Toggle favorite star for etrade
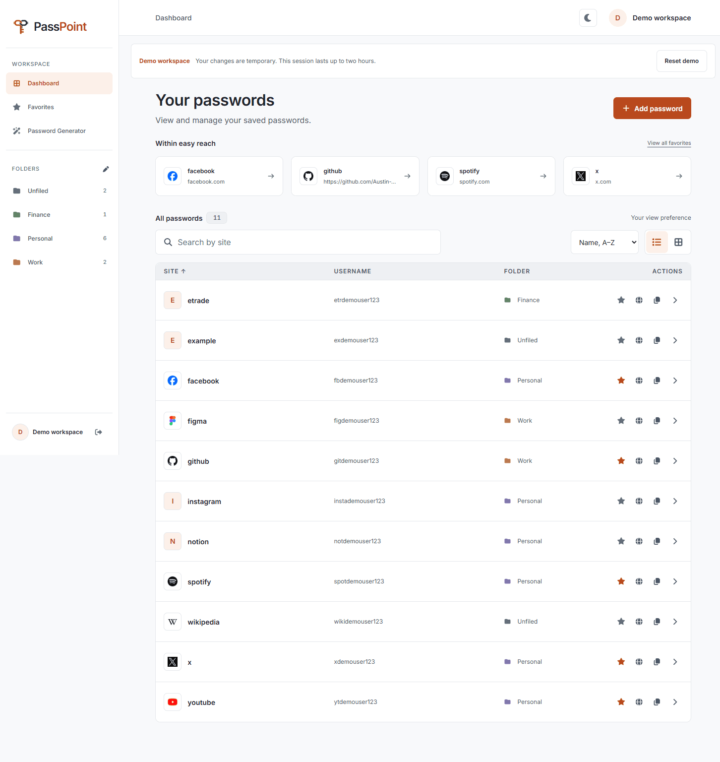This screenshot has height=762, width=720. coord(621,300)
